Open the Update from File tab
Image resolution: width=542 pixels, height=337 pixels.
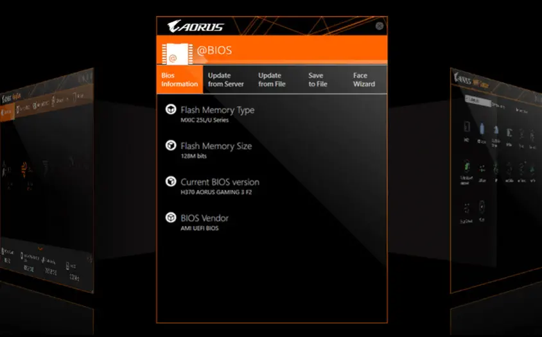pyautogui.click(x=272, y=80)
